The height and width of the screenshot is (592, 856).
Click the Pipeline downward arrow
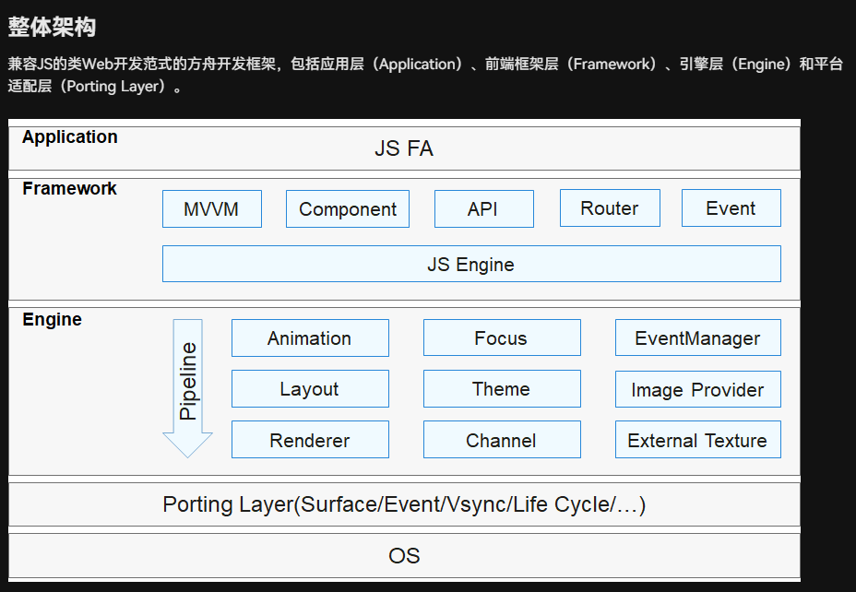pos(188,387)
